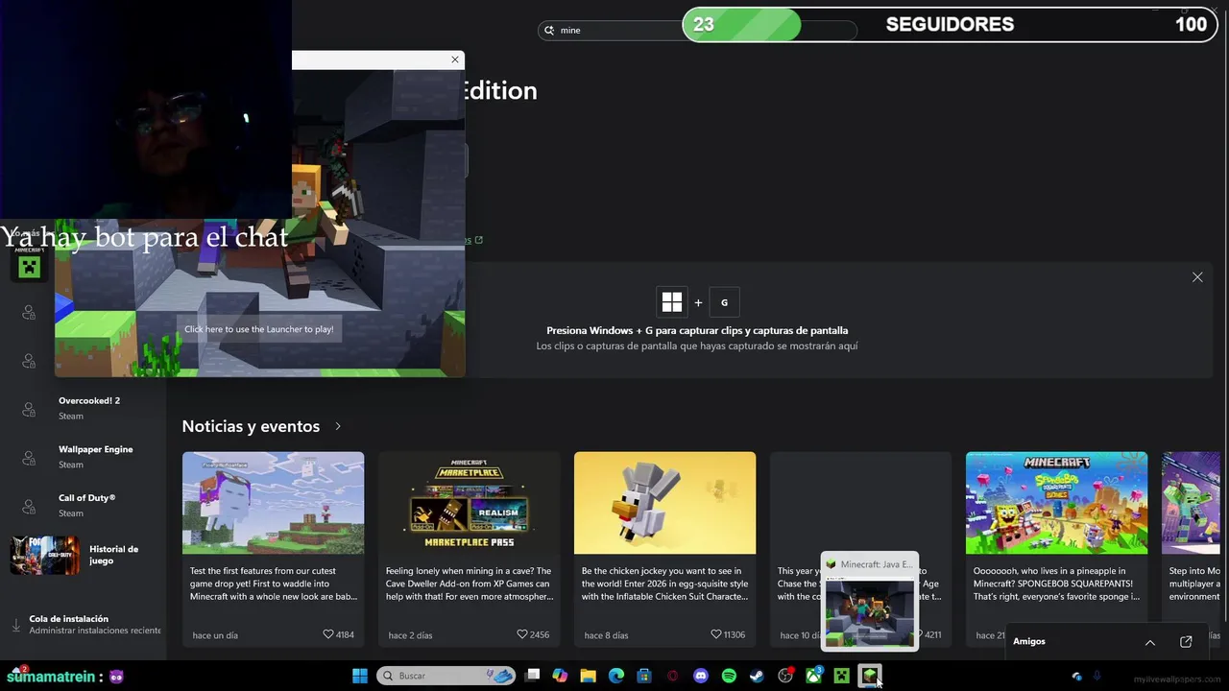Open the chicken jockey news thumbnail
This screenshot has width=1229, height=691.
pyautogui.click(x=664, y=503)
